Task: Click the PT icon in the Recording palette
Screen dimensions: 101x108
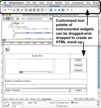Action: click(x=9, y=10)
